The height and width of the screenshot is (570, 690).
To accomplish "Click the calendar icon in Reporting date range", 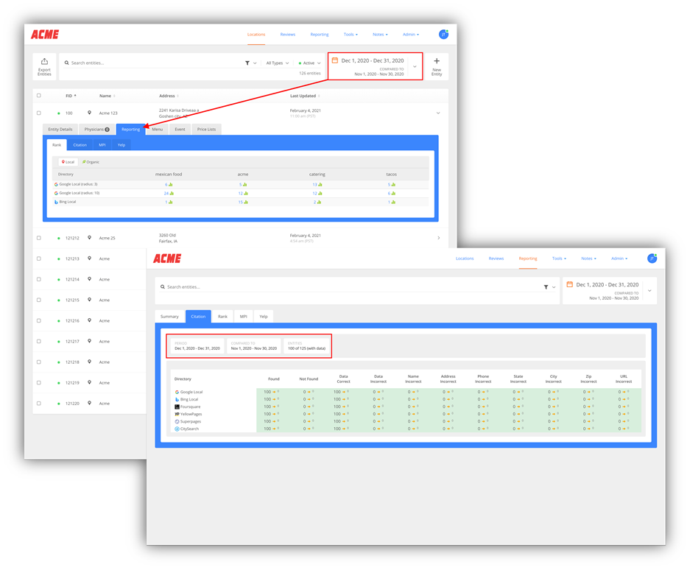I will coord(569,284).
